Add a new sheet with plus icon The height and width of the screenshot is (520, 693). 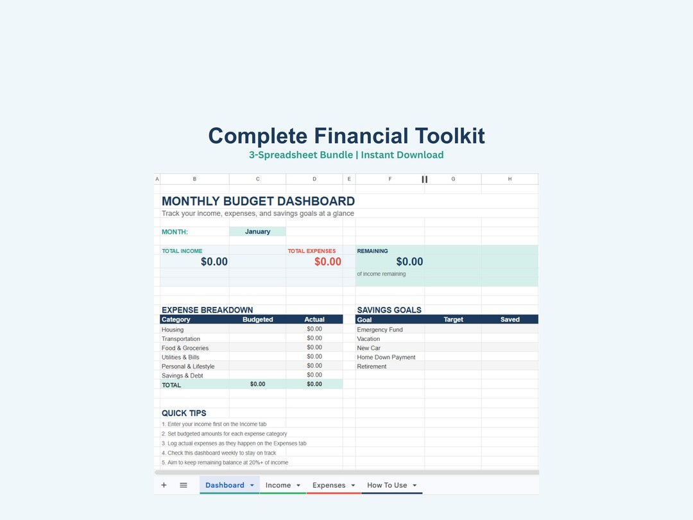164,485
